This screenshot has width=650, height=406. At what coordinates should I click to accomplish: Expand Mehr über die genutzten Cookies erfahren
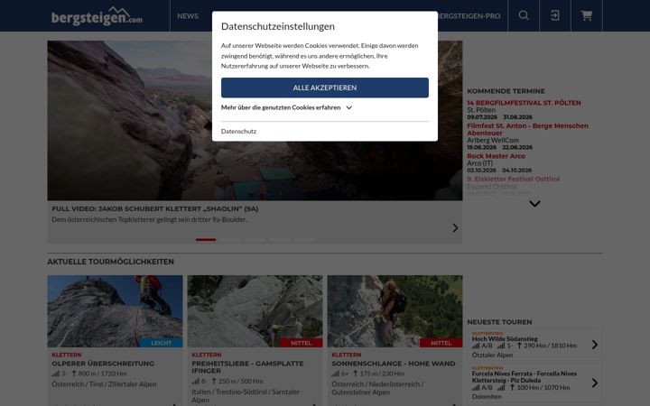pos(286,107)
